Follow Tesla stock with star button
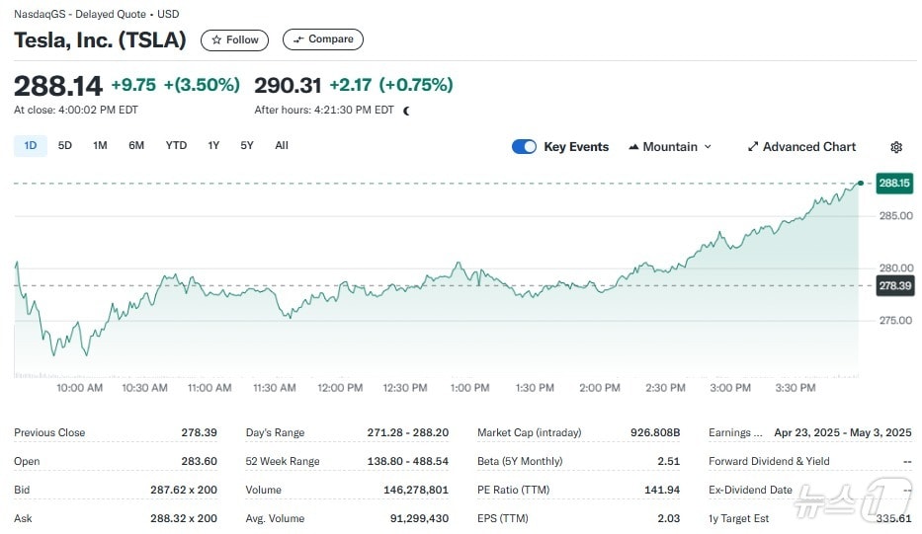This screenshot has height=534, width=922. (234, 39)
